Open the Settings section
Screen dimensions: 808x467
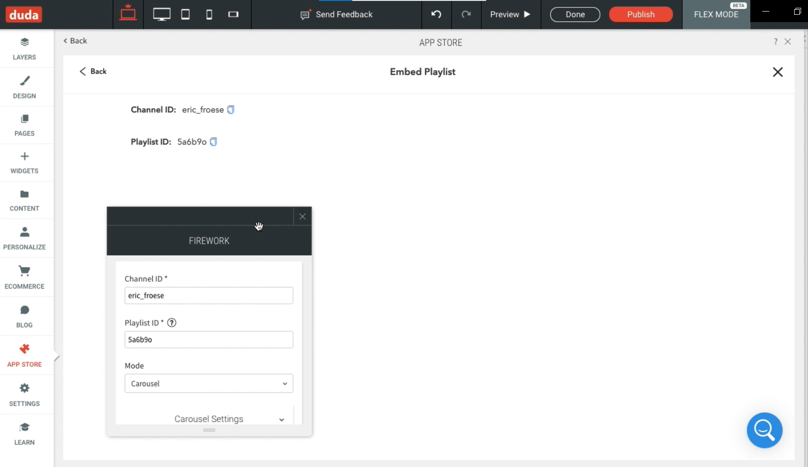coord(24,395)
